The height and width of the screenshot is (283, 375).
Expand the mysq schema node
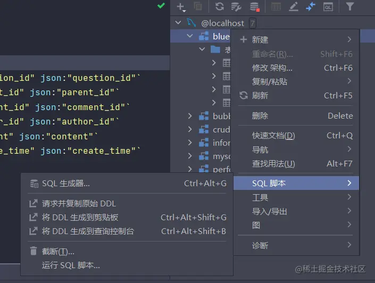click(x=190, y=156)
